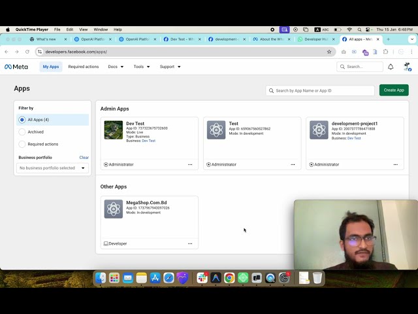Open QuickTime View menu
This screenshot has height=314, width=418.
pos(83,29)
